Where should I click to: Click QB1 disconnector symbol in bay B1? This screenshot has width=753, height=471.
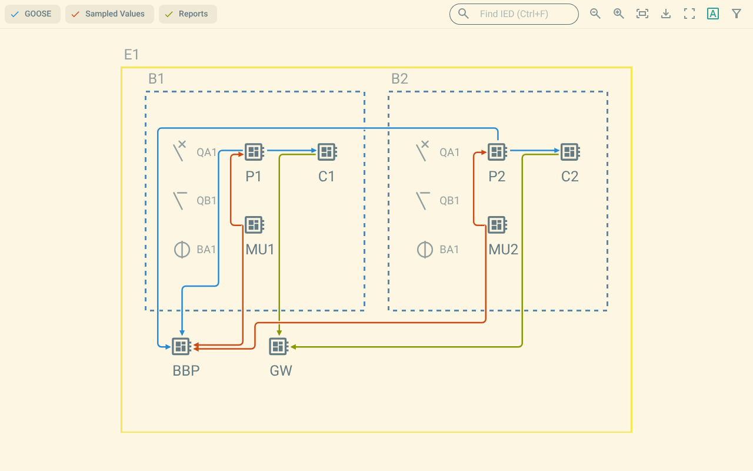tap(180, 200)
